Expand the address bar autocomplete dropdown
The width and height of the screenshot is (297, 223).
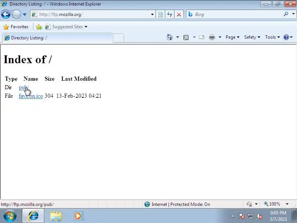tap(152, 14)
